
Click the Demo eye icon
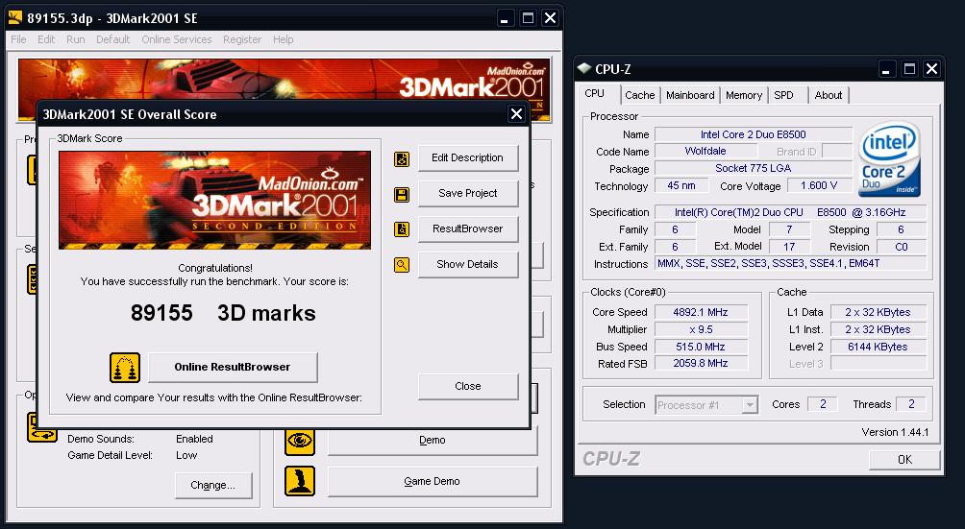click(300, 440)
